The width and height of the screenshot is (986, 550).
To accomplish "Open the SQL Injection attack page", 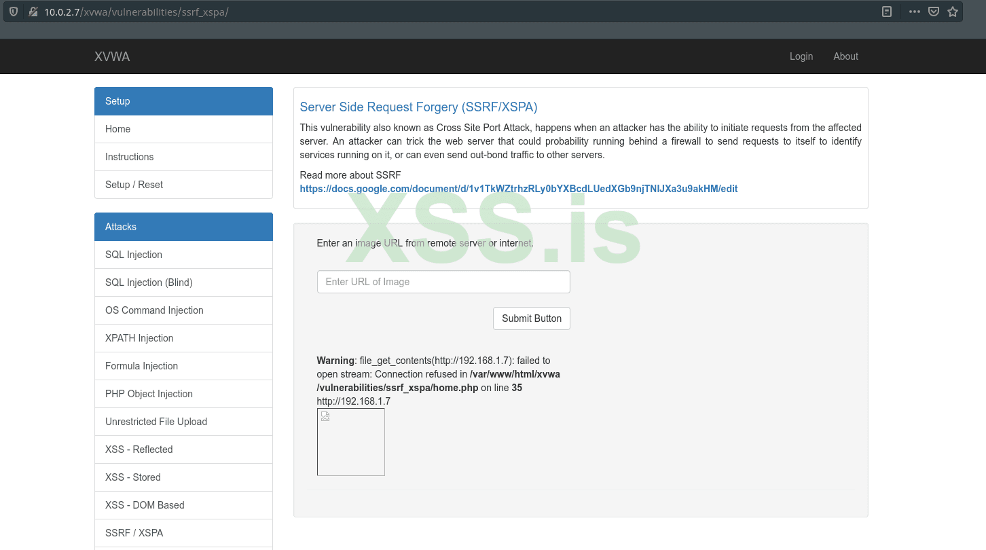I will click(x=183, y=255).
